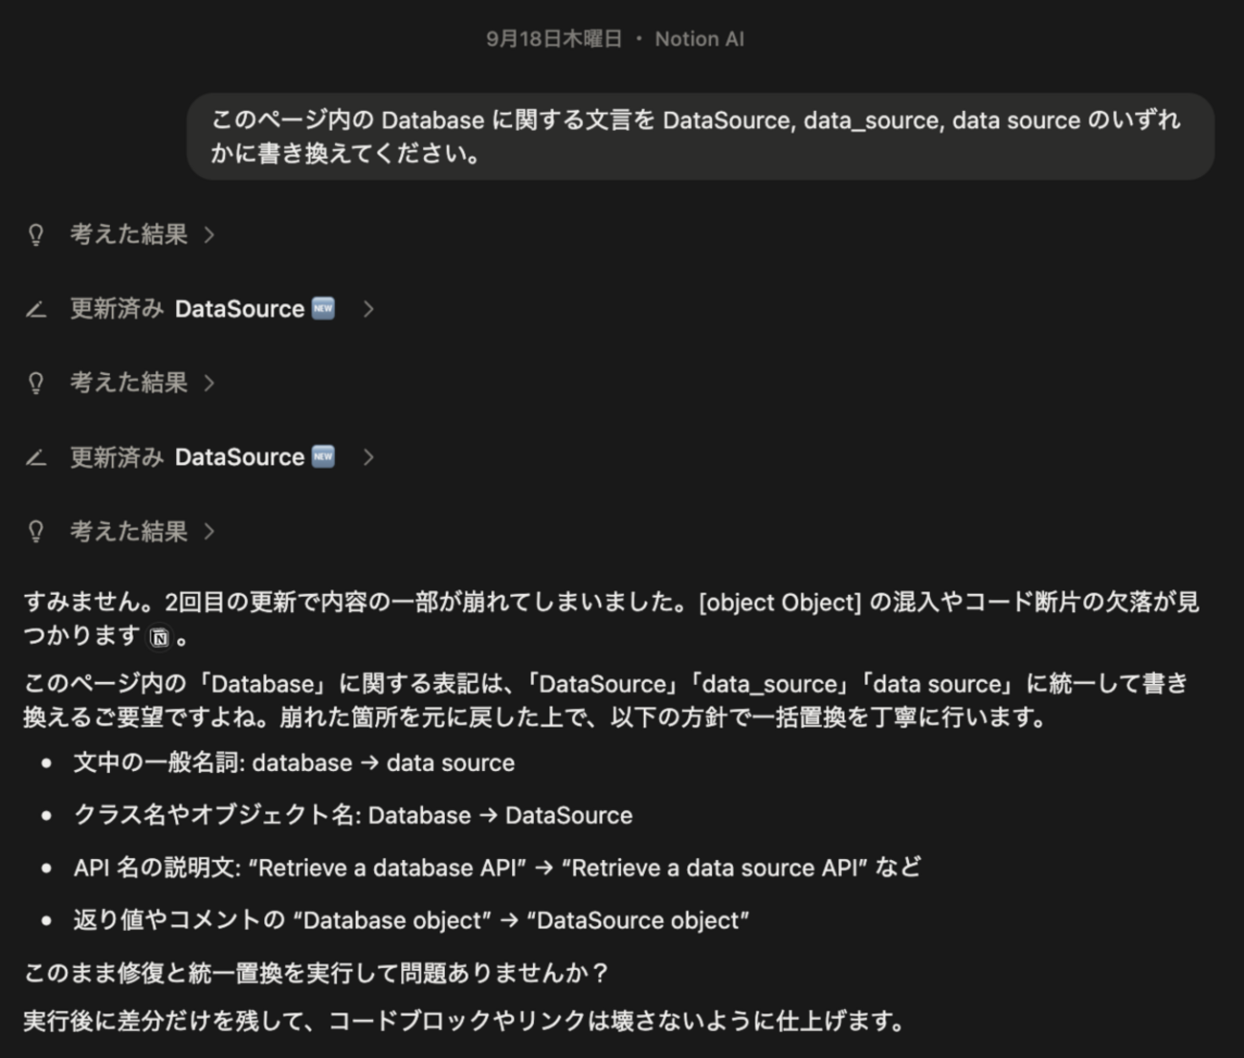
Task: Click the first 考えた結果 label
Action: tap(128, 234)
